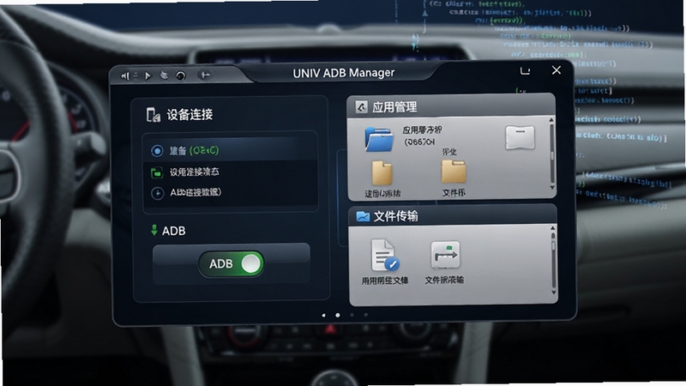Image resolution: width=686 pixels, height=386 pixels.
Task: Click the phone device icon beside 设备连接
Action: [x=153, y=115]
